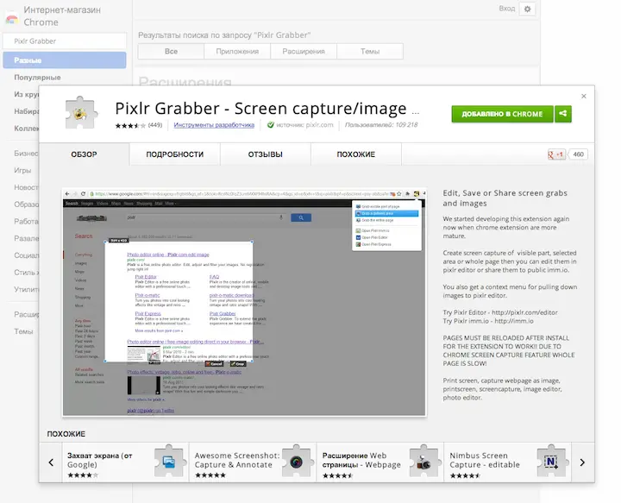Image resolution: width=621 pixels, height=503 pixels.
Task: Click the Пользователей: 109 218 text
Action: [381, 125]
